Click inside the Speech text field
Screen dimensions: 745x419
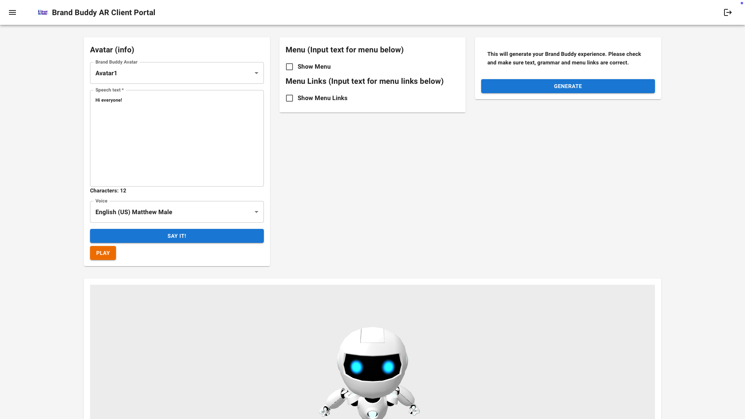(177, 140)
